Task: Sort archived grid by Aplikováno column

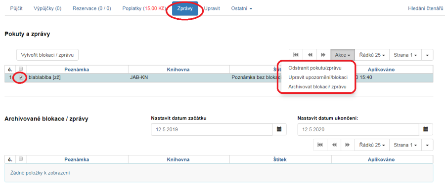Action: coord(381,159)
